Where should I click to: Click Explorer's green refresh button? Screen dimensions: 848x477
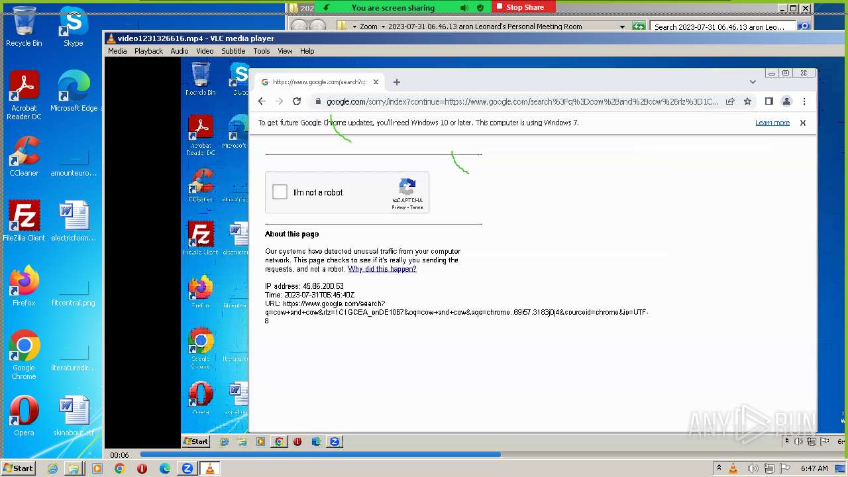click(x=639, y=26)
